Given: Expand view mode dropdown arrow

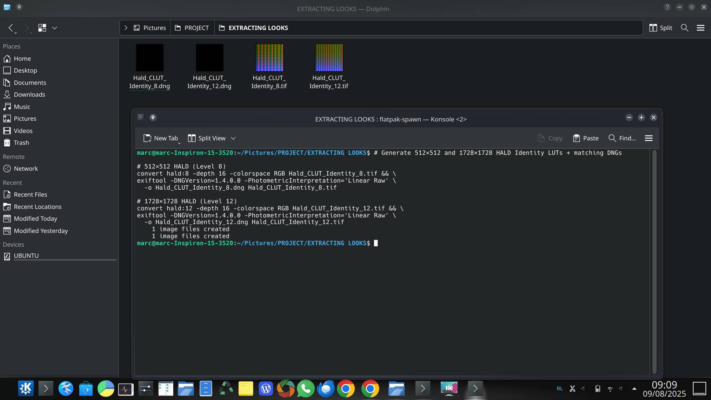Looking at the screenshot, I should [x=54, y=28].
